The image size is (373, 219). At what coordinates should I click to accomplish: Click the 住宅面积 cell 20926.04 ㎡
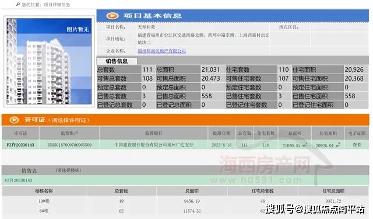[328, 145]
